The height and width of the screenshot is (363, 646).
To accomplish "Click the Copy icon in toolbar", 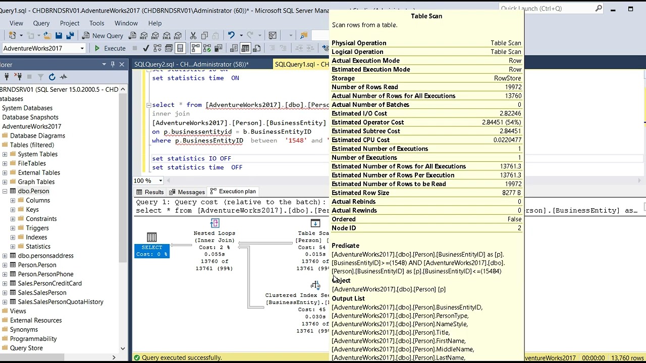I will tap(204, 36).
